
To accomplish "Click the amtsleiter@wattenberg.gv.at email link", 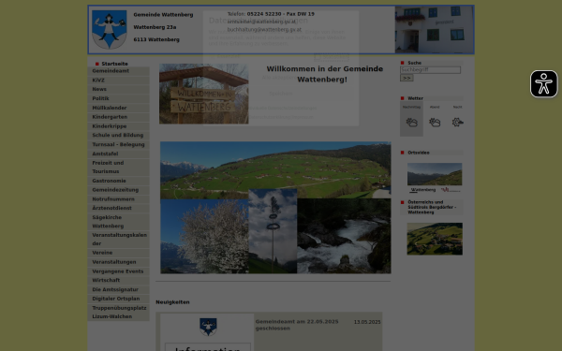I will [x=261, y=22].
